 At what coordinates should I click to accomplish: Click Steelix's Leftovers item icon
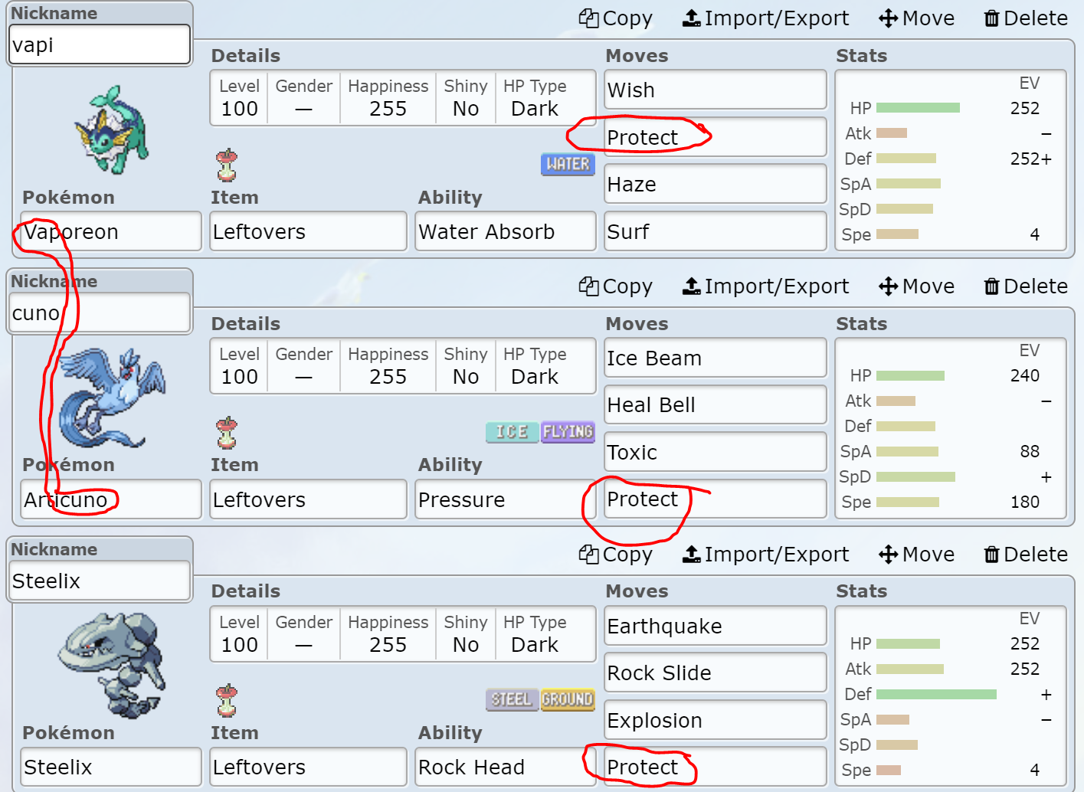227,702
